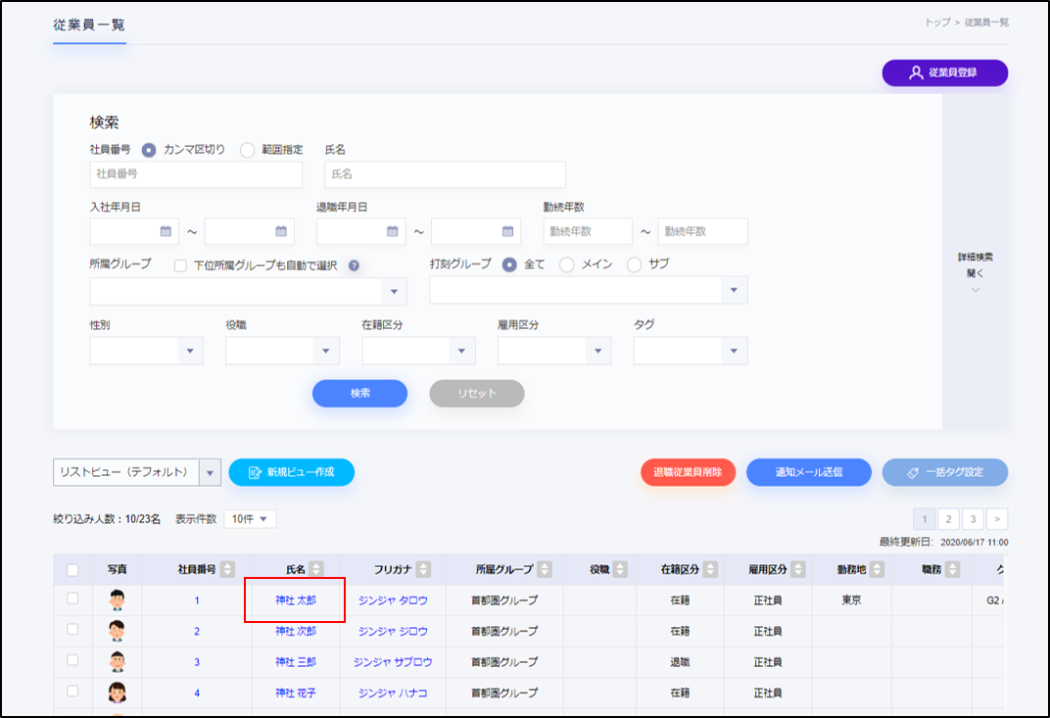This screenshot has height=718, width=1050.
Task: Click help icon beside 下位所属グループも自動で選択
Action: (x=354, y=265)
